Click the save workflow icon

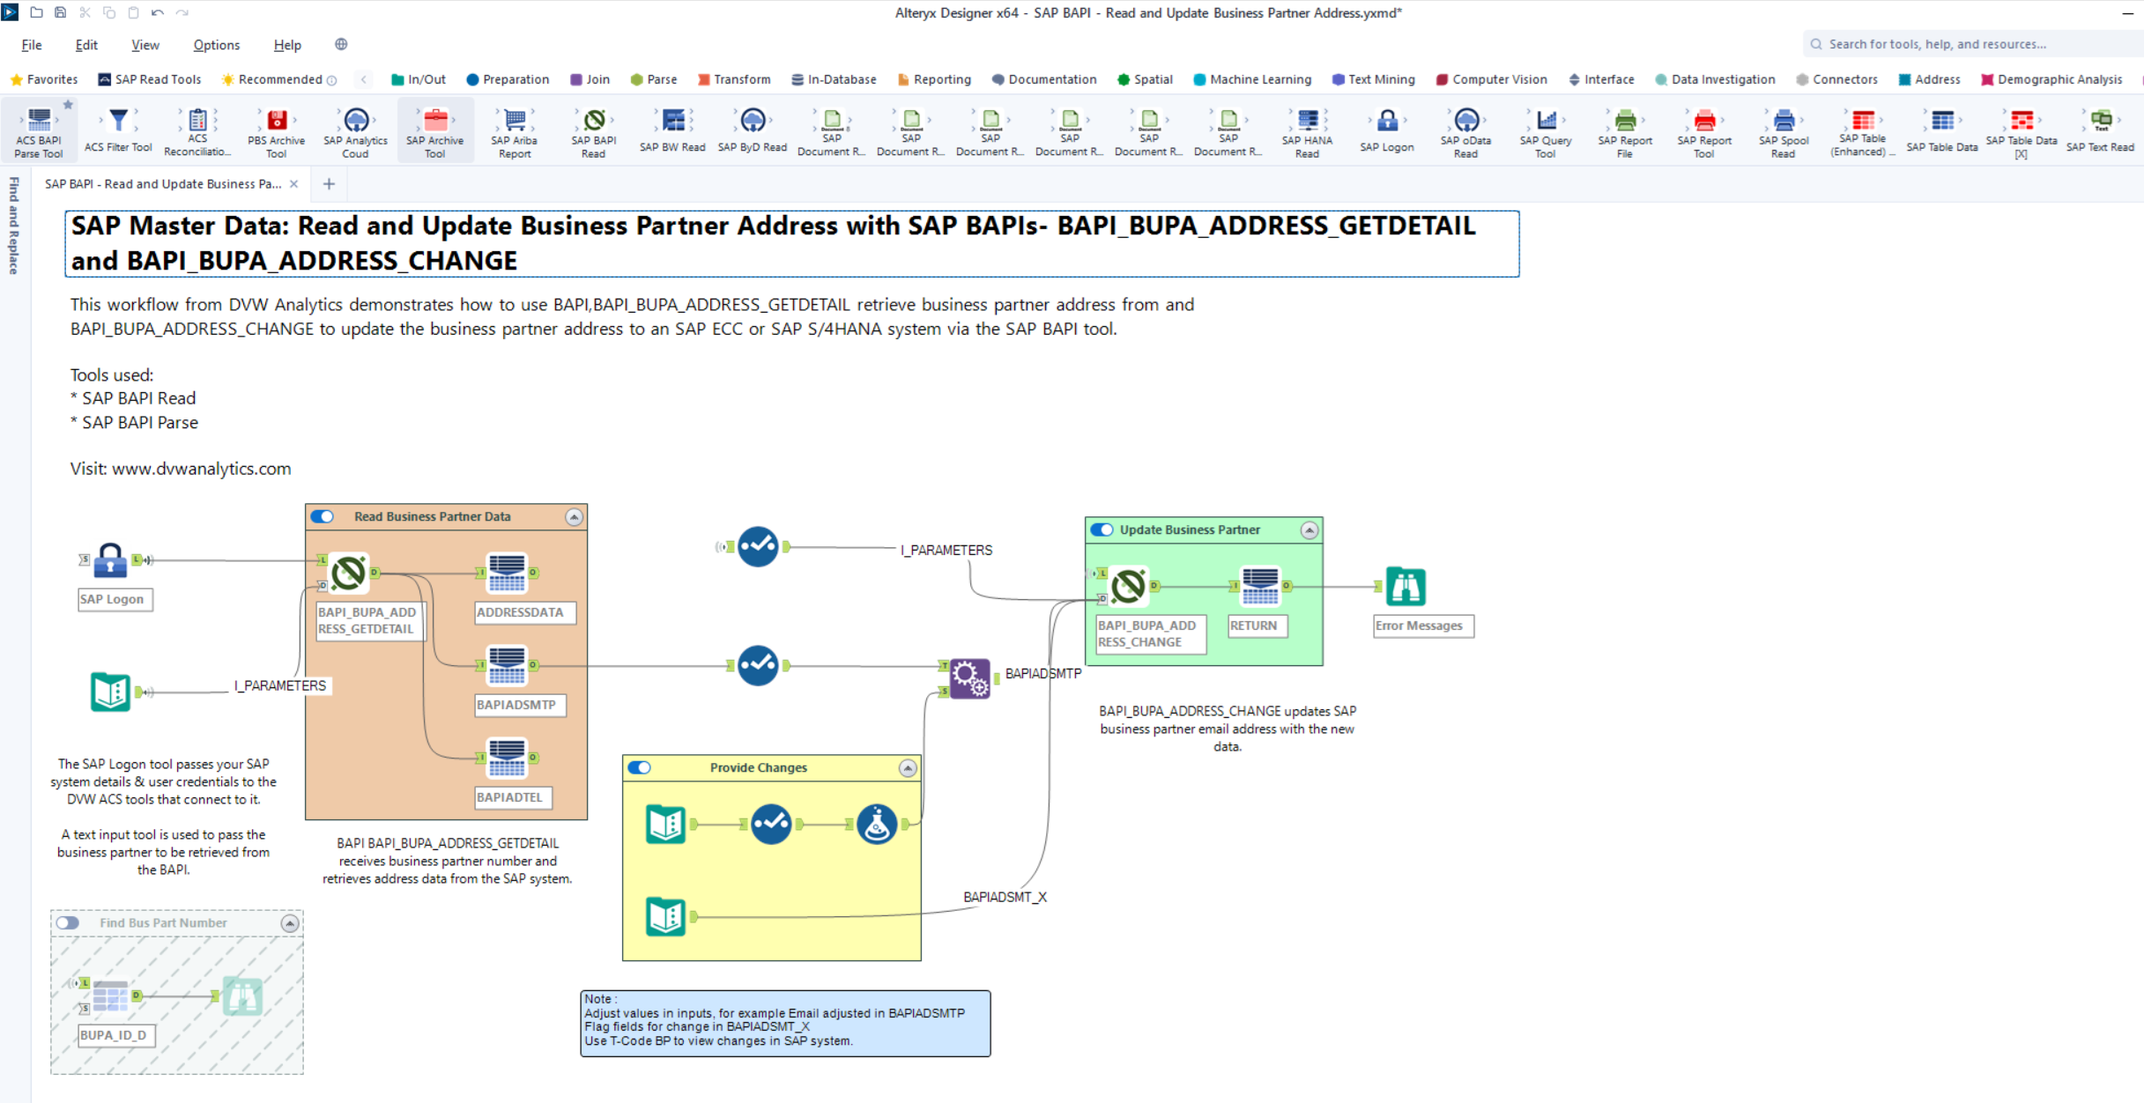point(61,12)
